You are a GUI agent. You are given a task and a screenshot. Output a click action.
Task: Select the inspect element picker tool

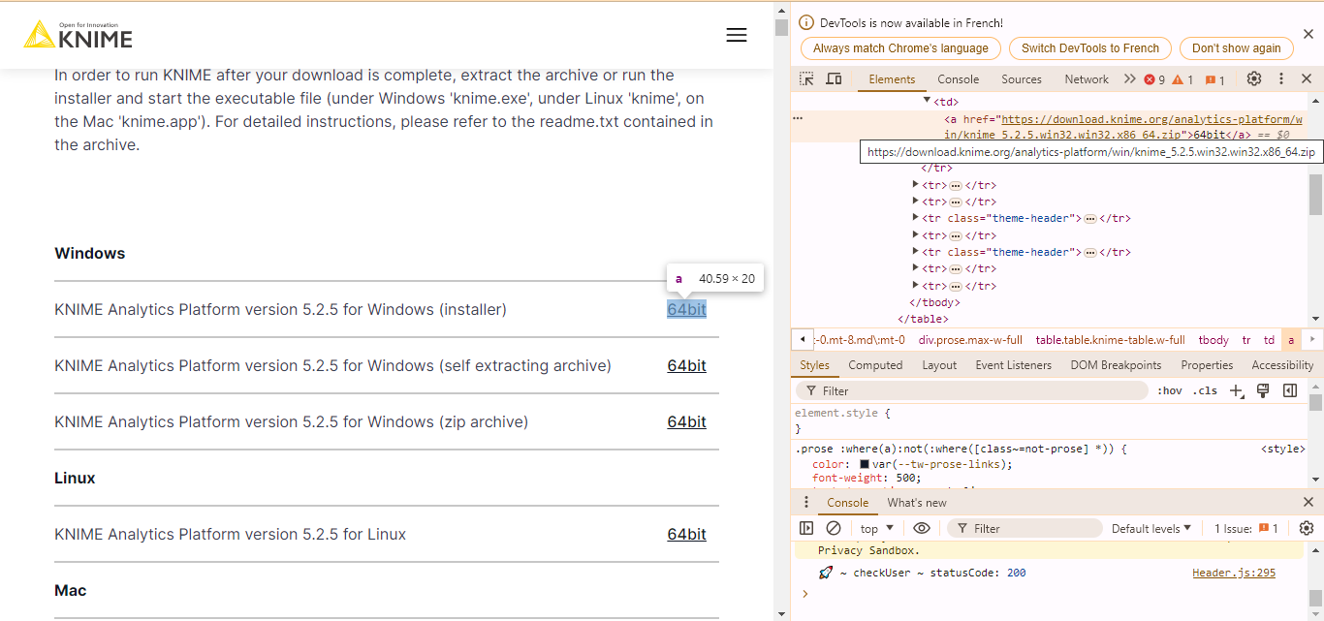pyautogui.click(x=805, y=78)
